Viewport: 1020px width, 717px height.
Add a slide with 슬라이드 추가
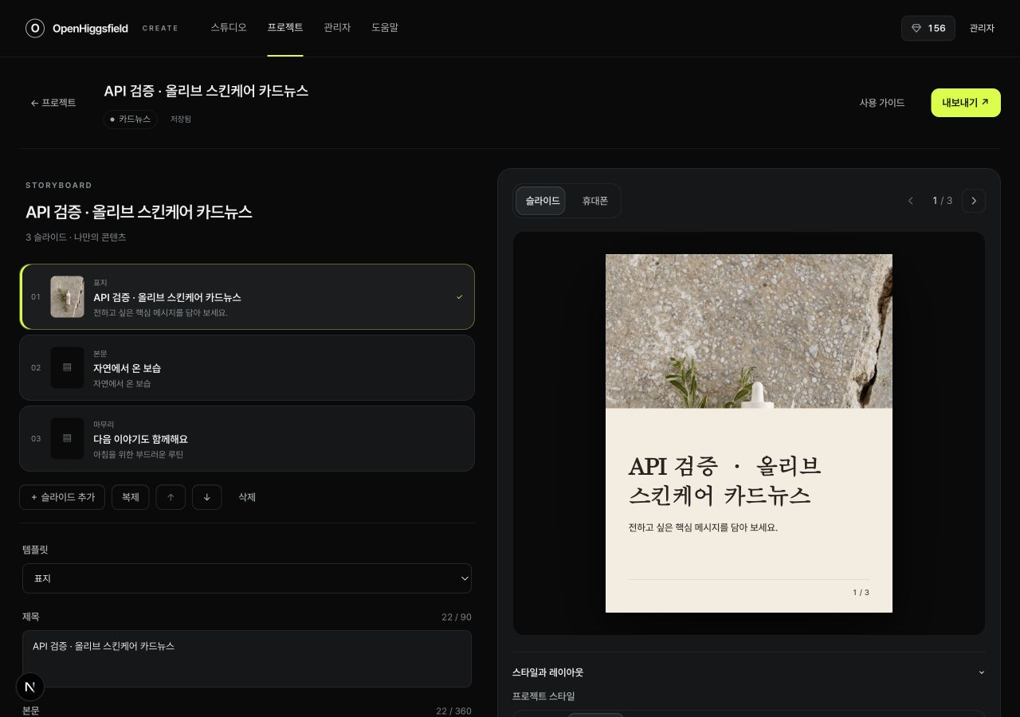(62, 497)
